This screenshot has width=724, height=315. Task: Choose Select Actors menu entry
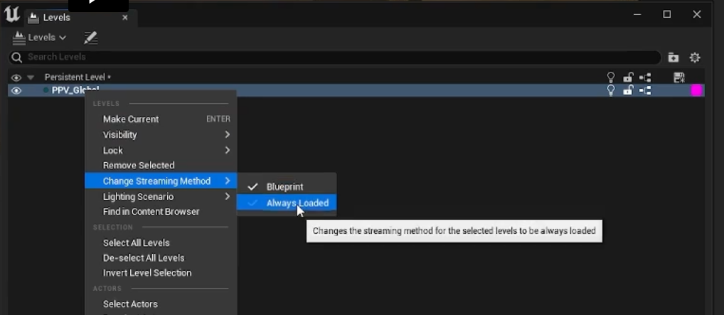(161, 304)
